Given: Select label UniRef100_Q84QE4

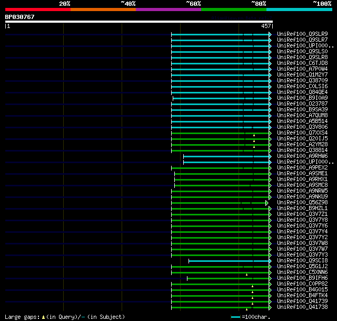Looking at the screenshot, I should tap(302, 92).
